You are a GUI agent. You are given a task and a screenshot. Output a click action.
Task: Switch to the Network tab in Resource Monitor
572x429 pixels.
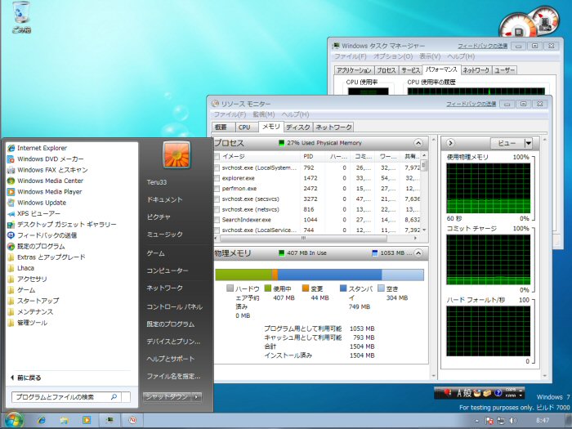[333, 127]
